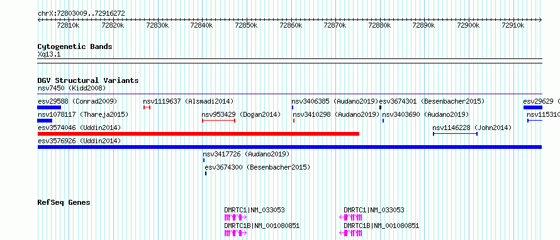Select the nsv1078117 (Thareja2015) blue bar
The width and height of the screenshot is (560, 240).
point(45,121)
